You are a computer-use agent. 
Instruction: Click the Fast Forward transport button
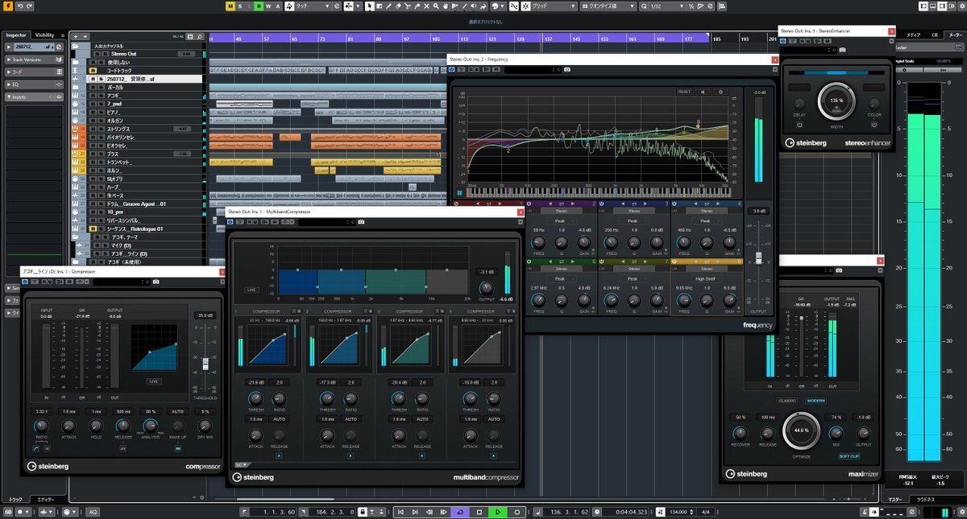click(443, 512)
